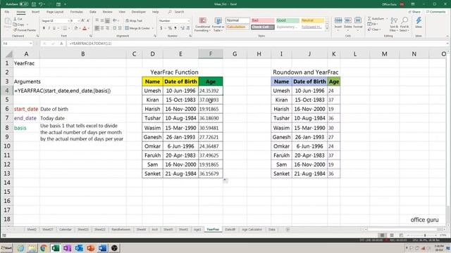Open the File menu tab

click(7, 12)
